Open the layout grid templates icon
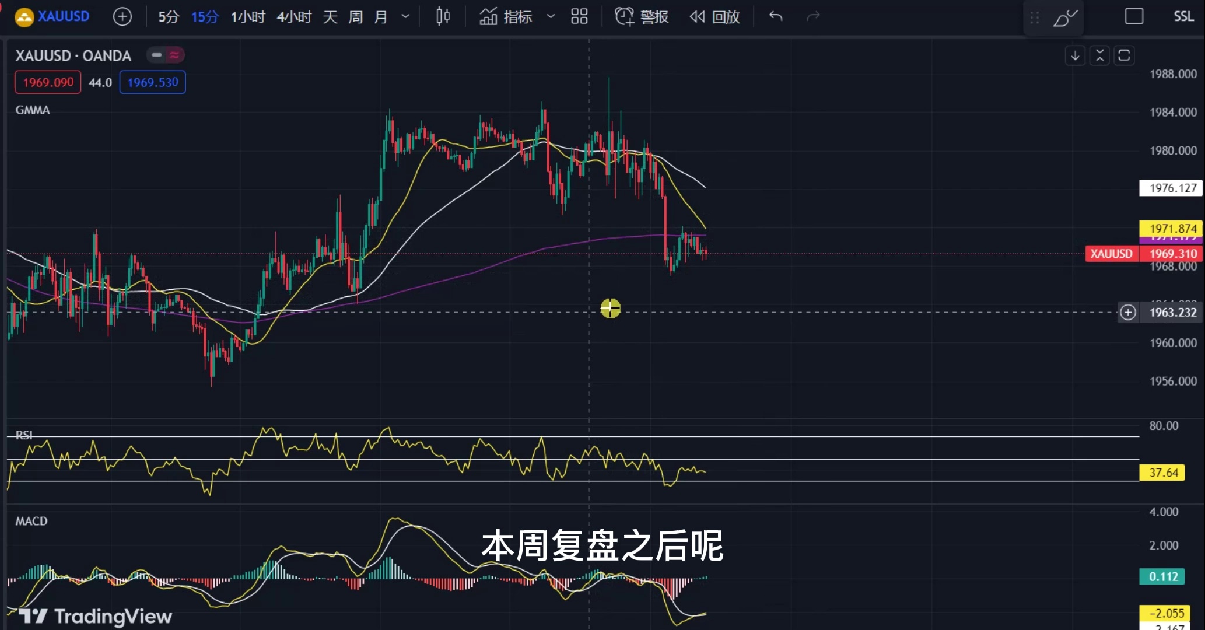The width and height of the screenshot is (1205, 630). (x=579, y=16)
